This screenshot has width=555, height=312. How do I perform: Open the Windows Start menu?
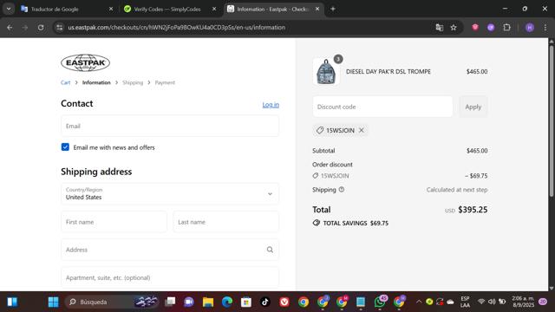coord(53,302)
